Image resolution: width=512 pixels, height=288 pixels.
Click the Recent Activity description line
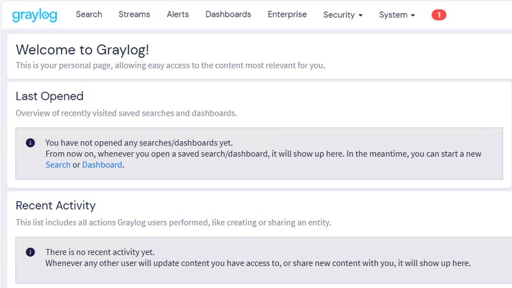[173, 223]
